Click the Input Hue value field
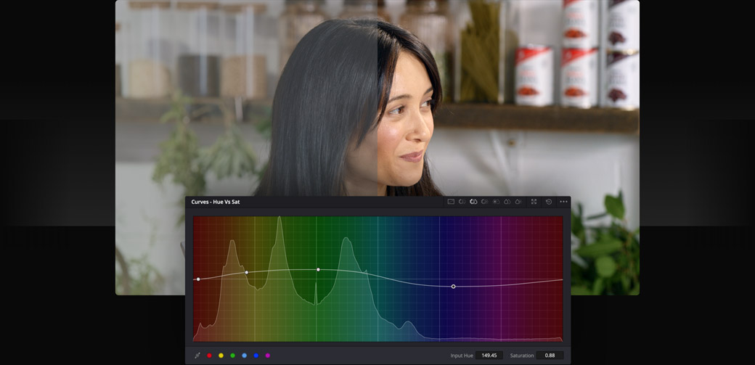Image resolution: width=755 pixels, height=365 pixels. tap(489, 356)
